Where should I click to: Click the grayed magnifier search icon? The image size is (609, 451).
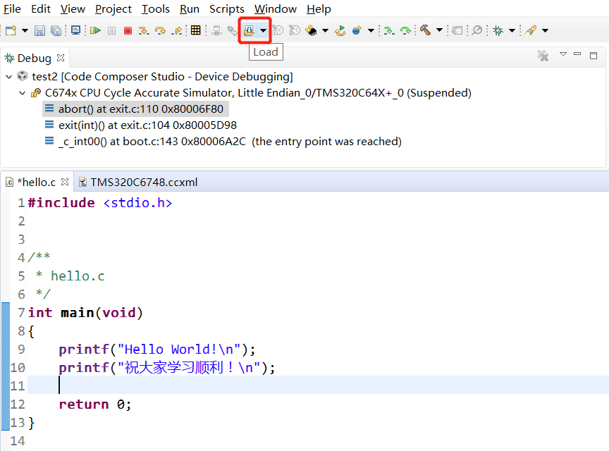(x=477, y=30)
